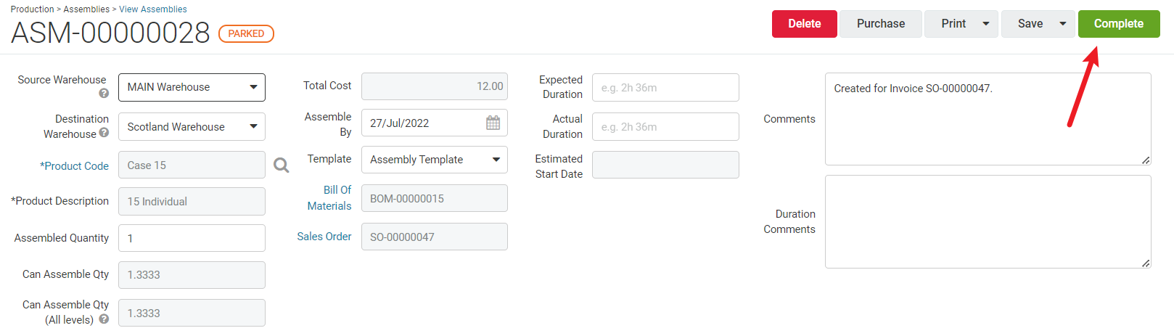
Task: Expand the Print button arrow
Action: click(x=986, y=24)
